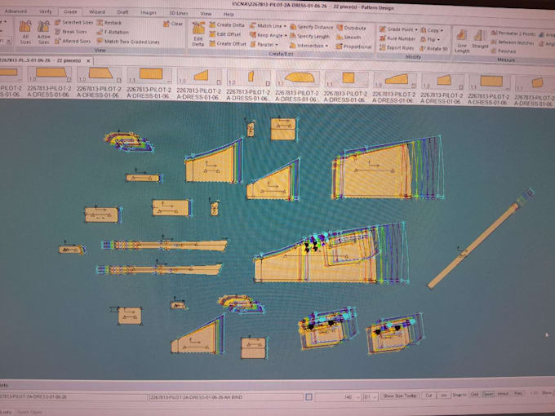This screenshot has width=555, height=416.
Task: Toggle Show Size Tooltip
Action: tap(400, 396)
